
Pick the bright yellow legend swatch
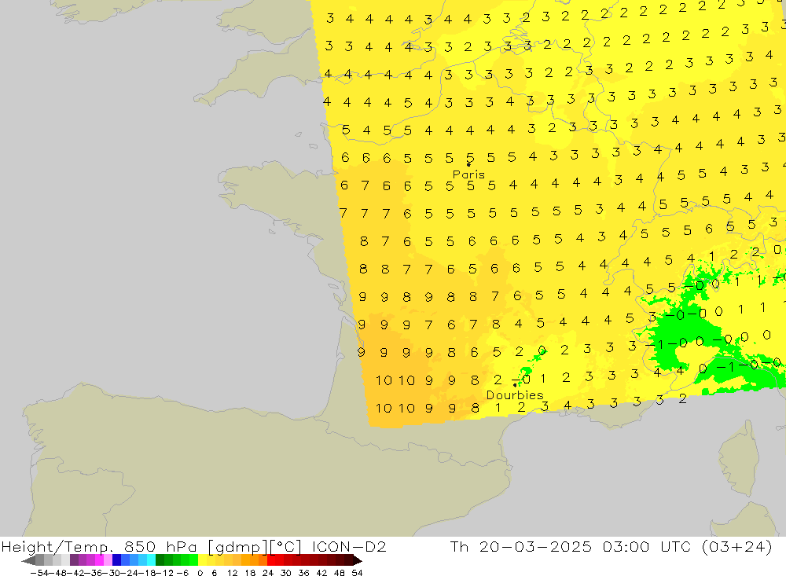click(x=203, y=560)
